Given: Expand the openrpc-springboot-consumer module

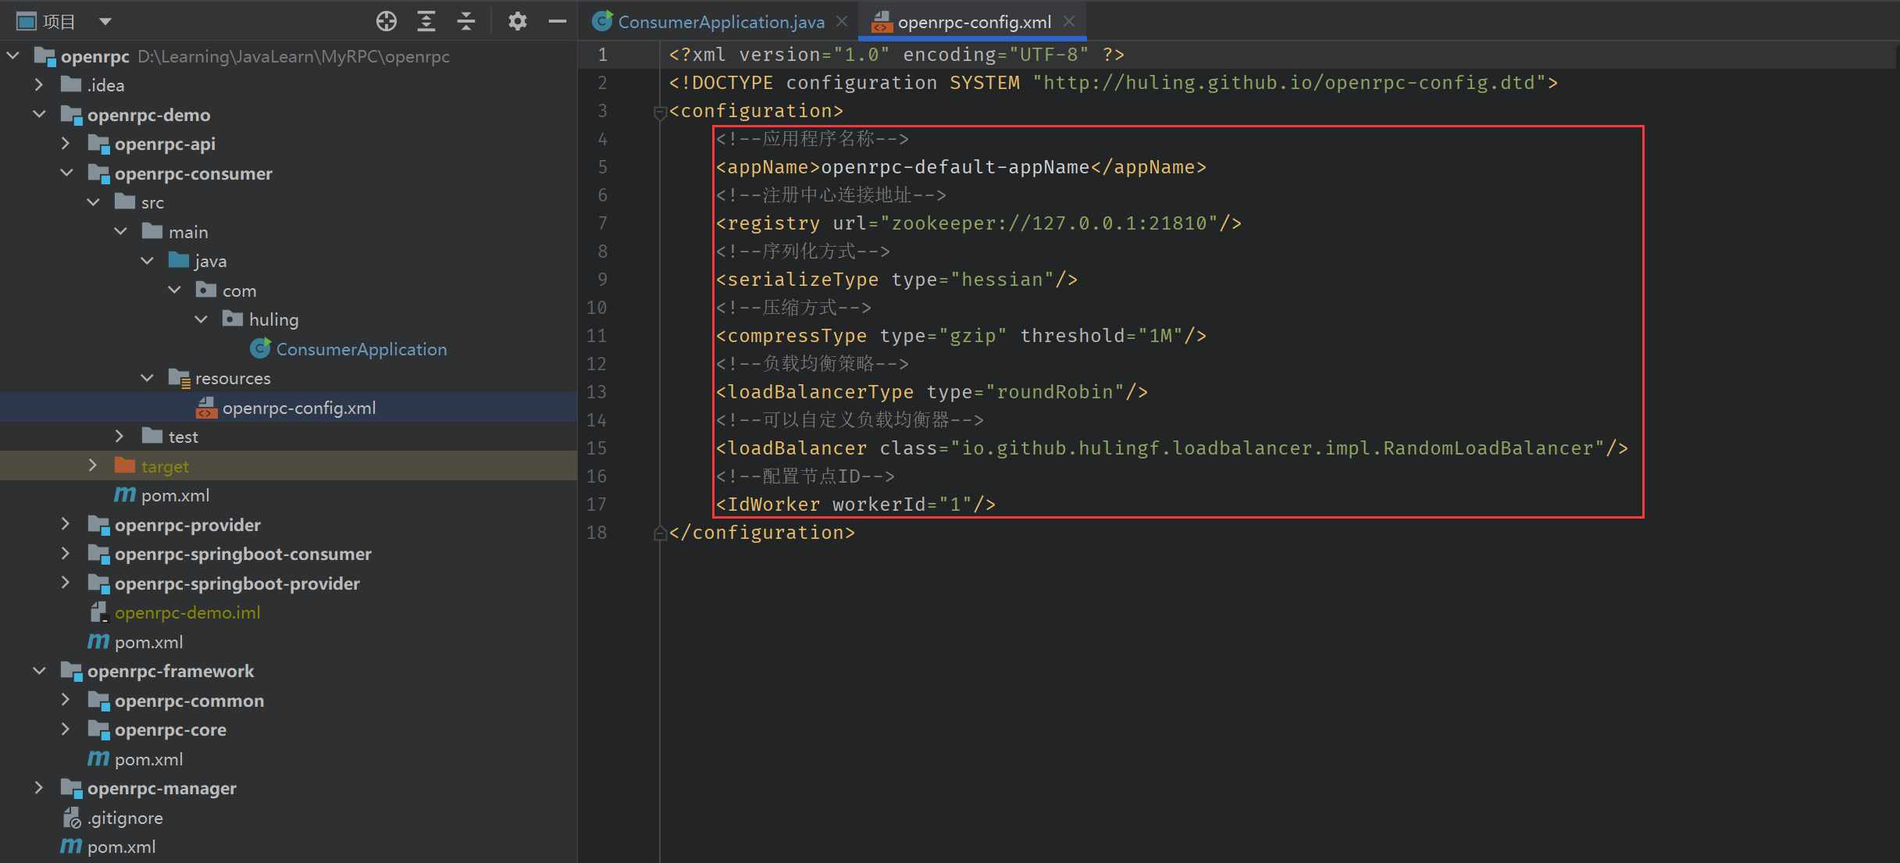Looking at the screenshot, I should click(66, 554).
